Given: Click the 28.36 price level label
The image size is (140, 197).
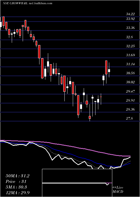Looking at the screenshot, I should (130, 109).
